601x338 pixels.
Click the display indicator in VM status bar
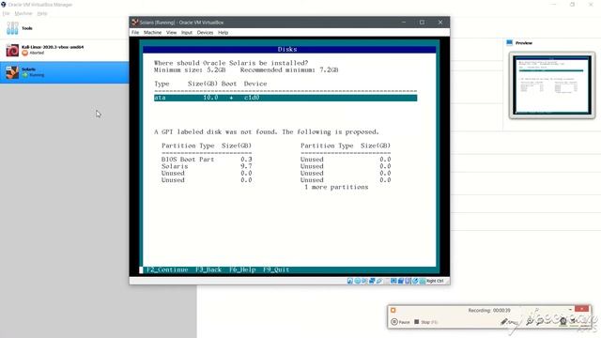(x=393, y=281)
